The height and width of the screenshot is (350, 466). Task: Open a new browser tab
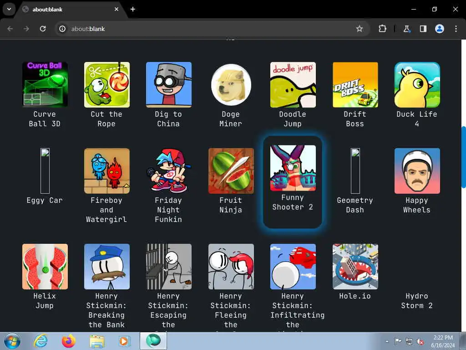133,9
